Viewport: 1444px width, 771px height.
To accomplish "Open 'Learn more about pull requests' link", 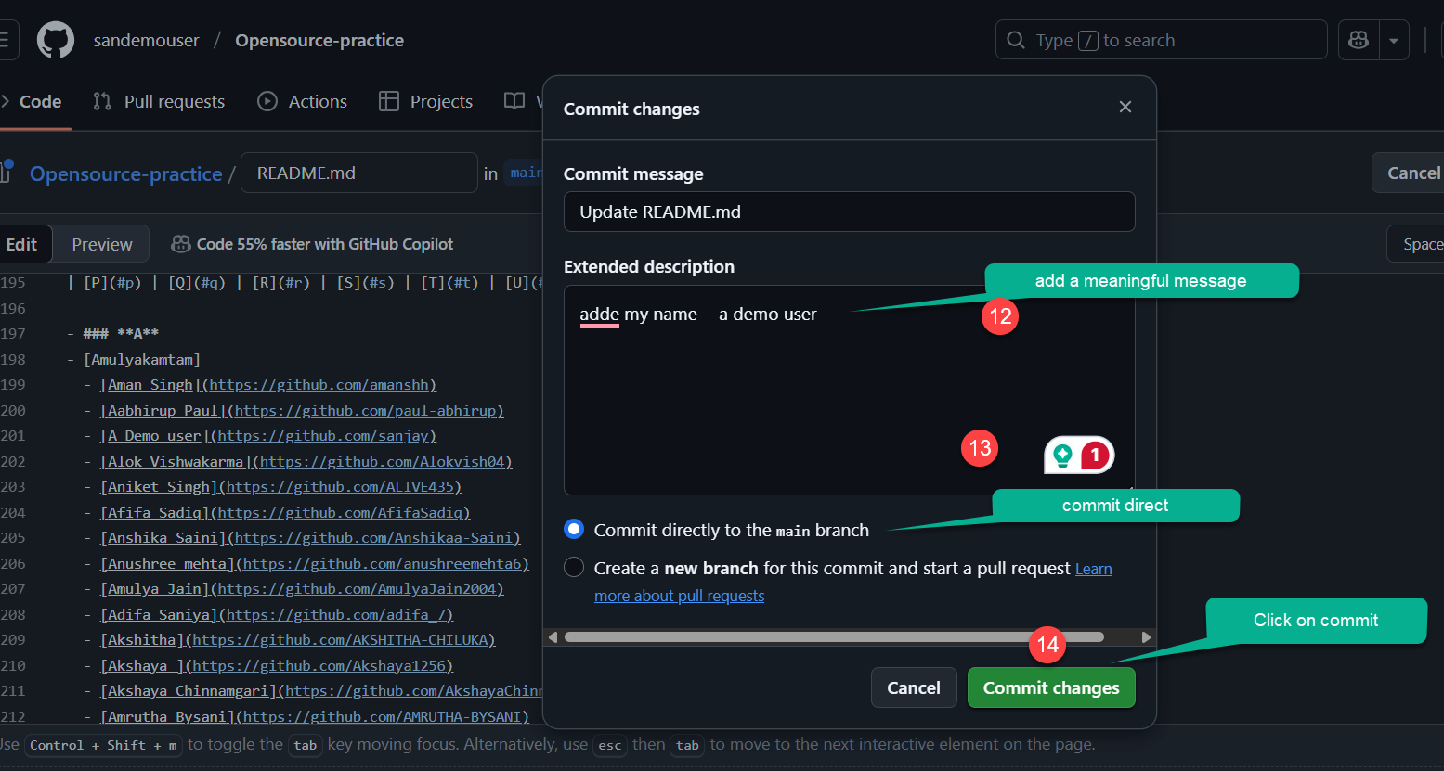I will (x=679, y=595).
